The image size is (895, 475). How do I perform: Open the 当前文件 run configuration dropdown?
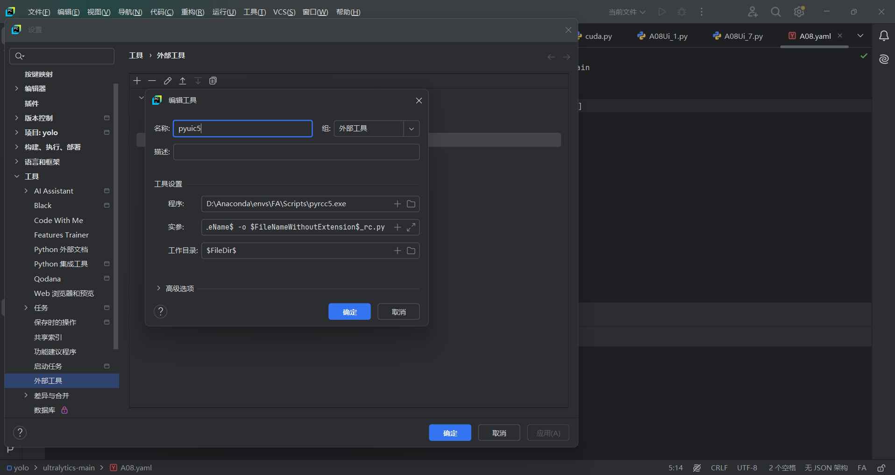(627, 12)
